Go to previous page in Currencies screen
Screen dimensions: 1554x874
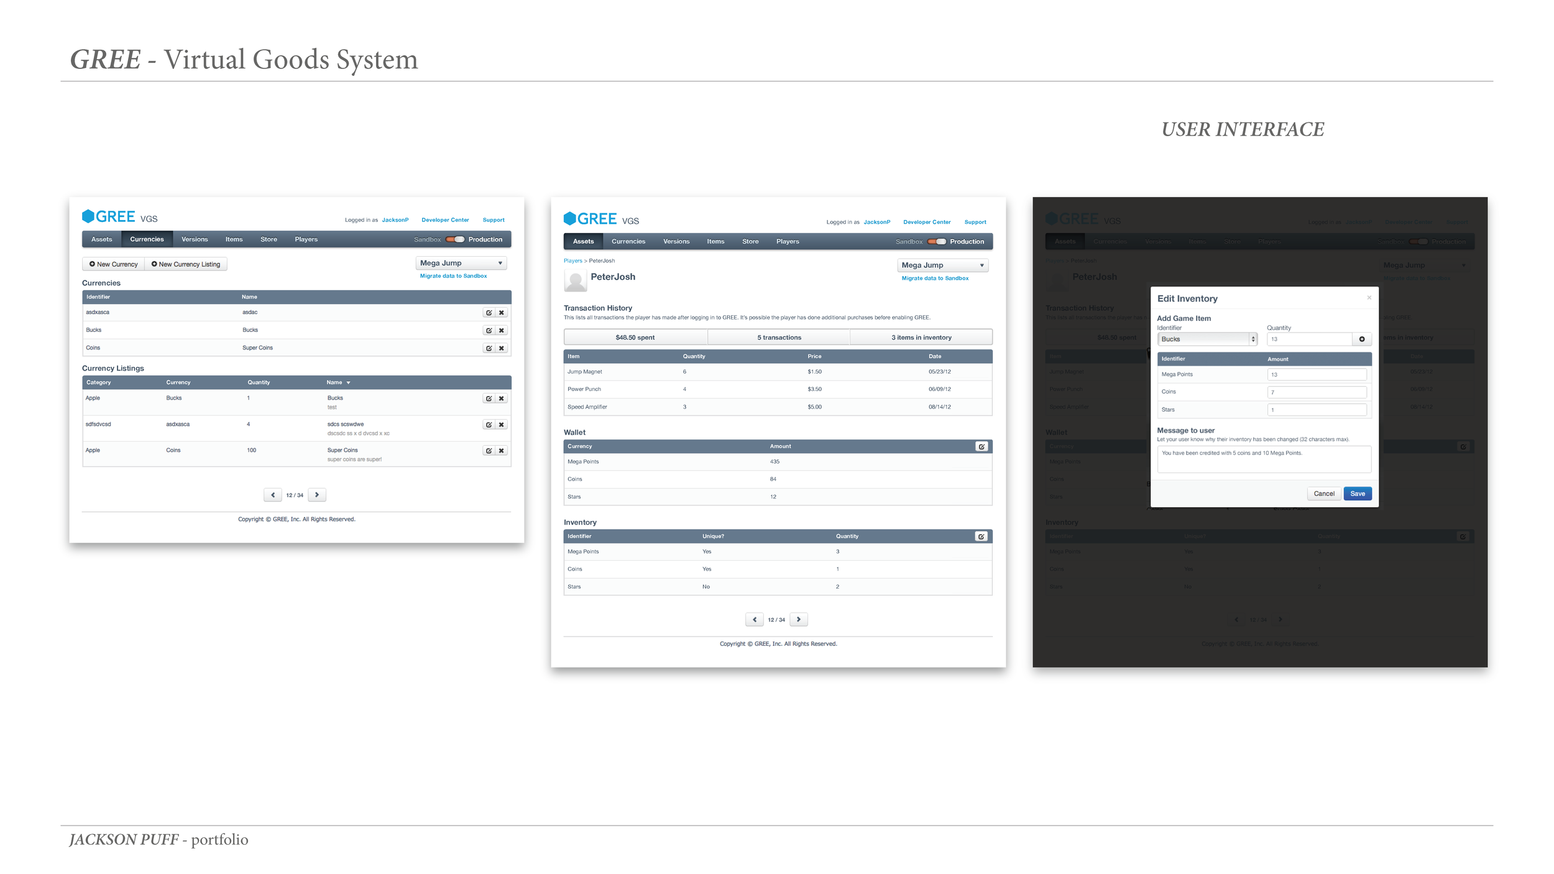click(273, 495)
